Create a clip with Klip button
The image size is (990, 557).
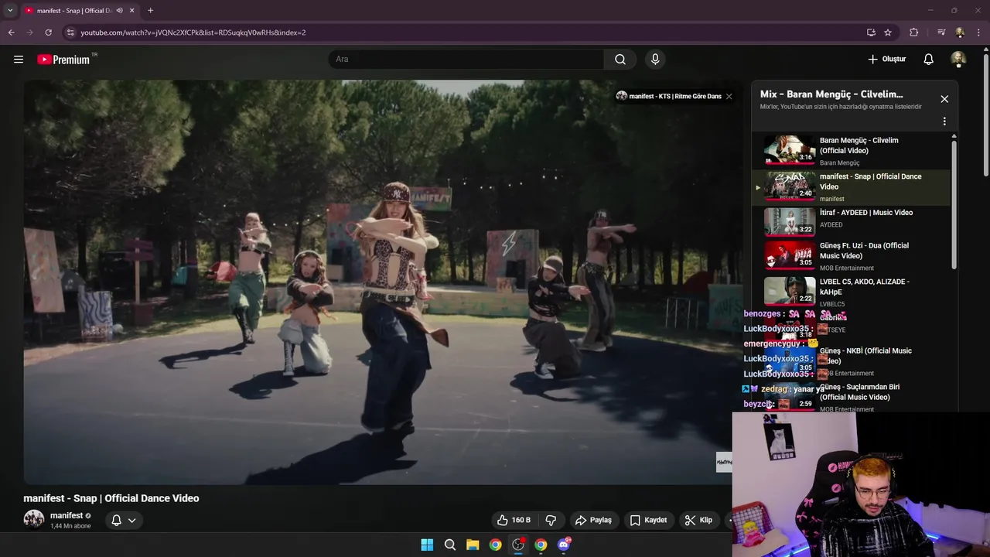[698, 520]
